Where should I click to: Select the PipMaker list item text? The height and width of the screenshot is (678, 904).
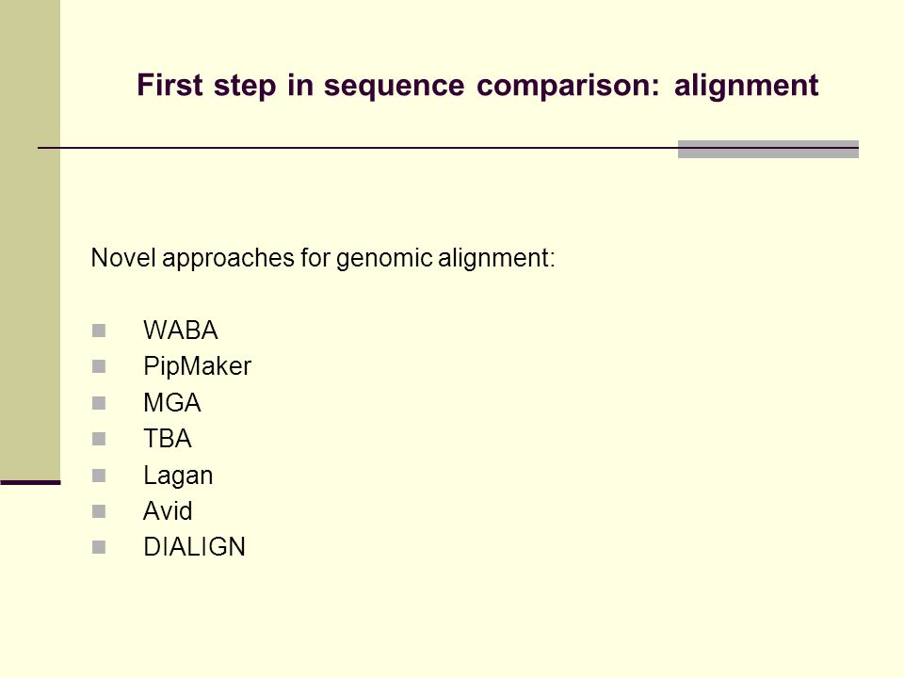click(197, 366)
